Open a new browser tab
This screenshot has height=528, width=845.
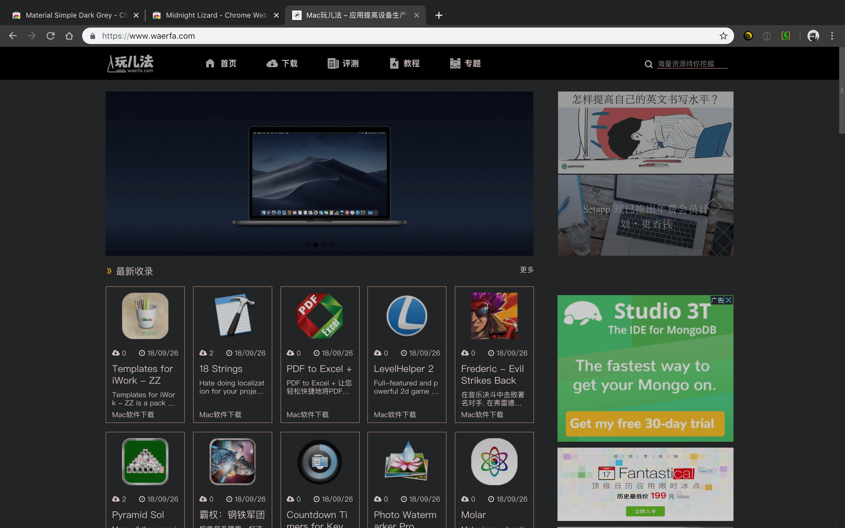point(439,15)
